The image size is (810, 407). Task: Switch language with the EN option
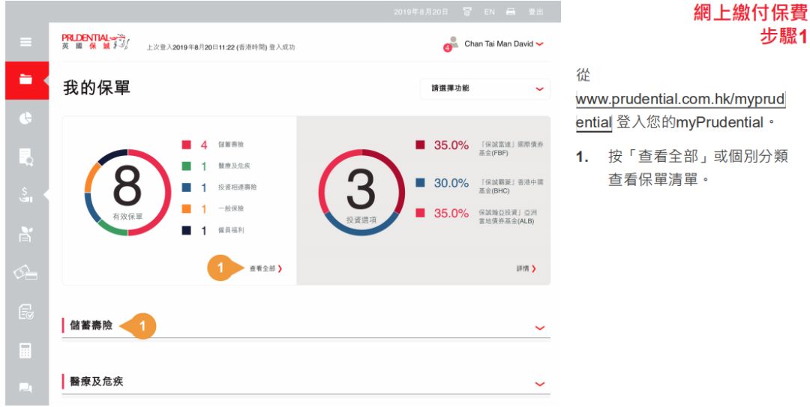click(x=489, y=12)
